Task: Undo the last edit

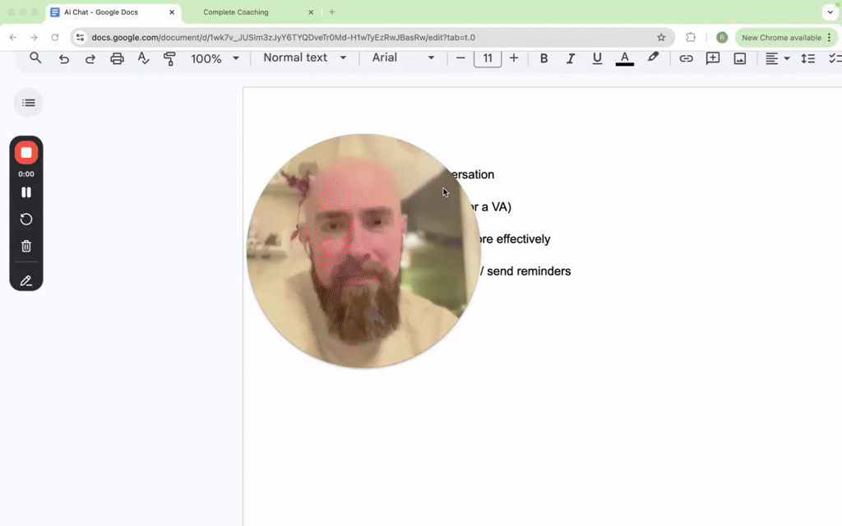Action: tap(64, 58)
